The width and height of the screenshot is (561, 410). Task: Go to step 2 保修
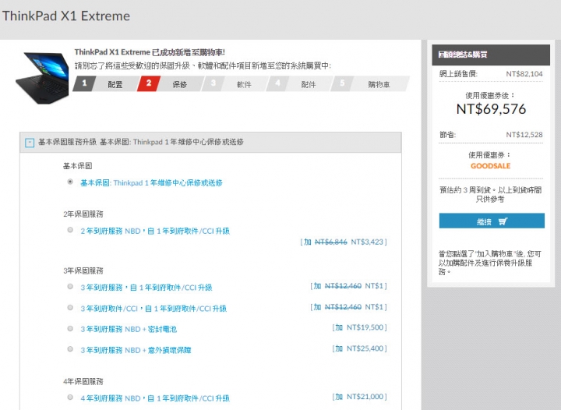pyautogui.click(x=170, y=84)
